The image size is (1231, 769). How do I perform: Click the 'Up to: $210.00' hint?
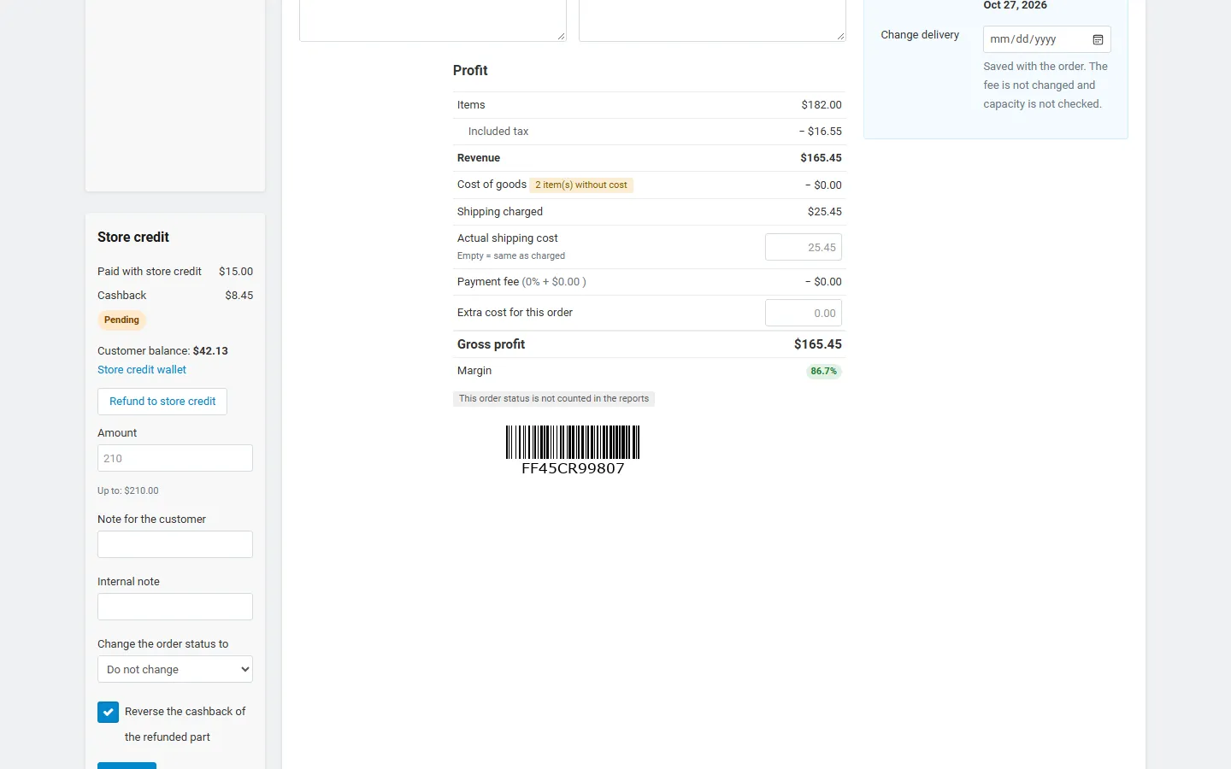tap(128, 491)
